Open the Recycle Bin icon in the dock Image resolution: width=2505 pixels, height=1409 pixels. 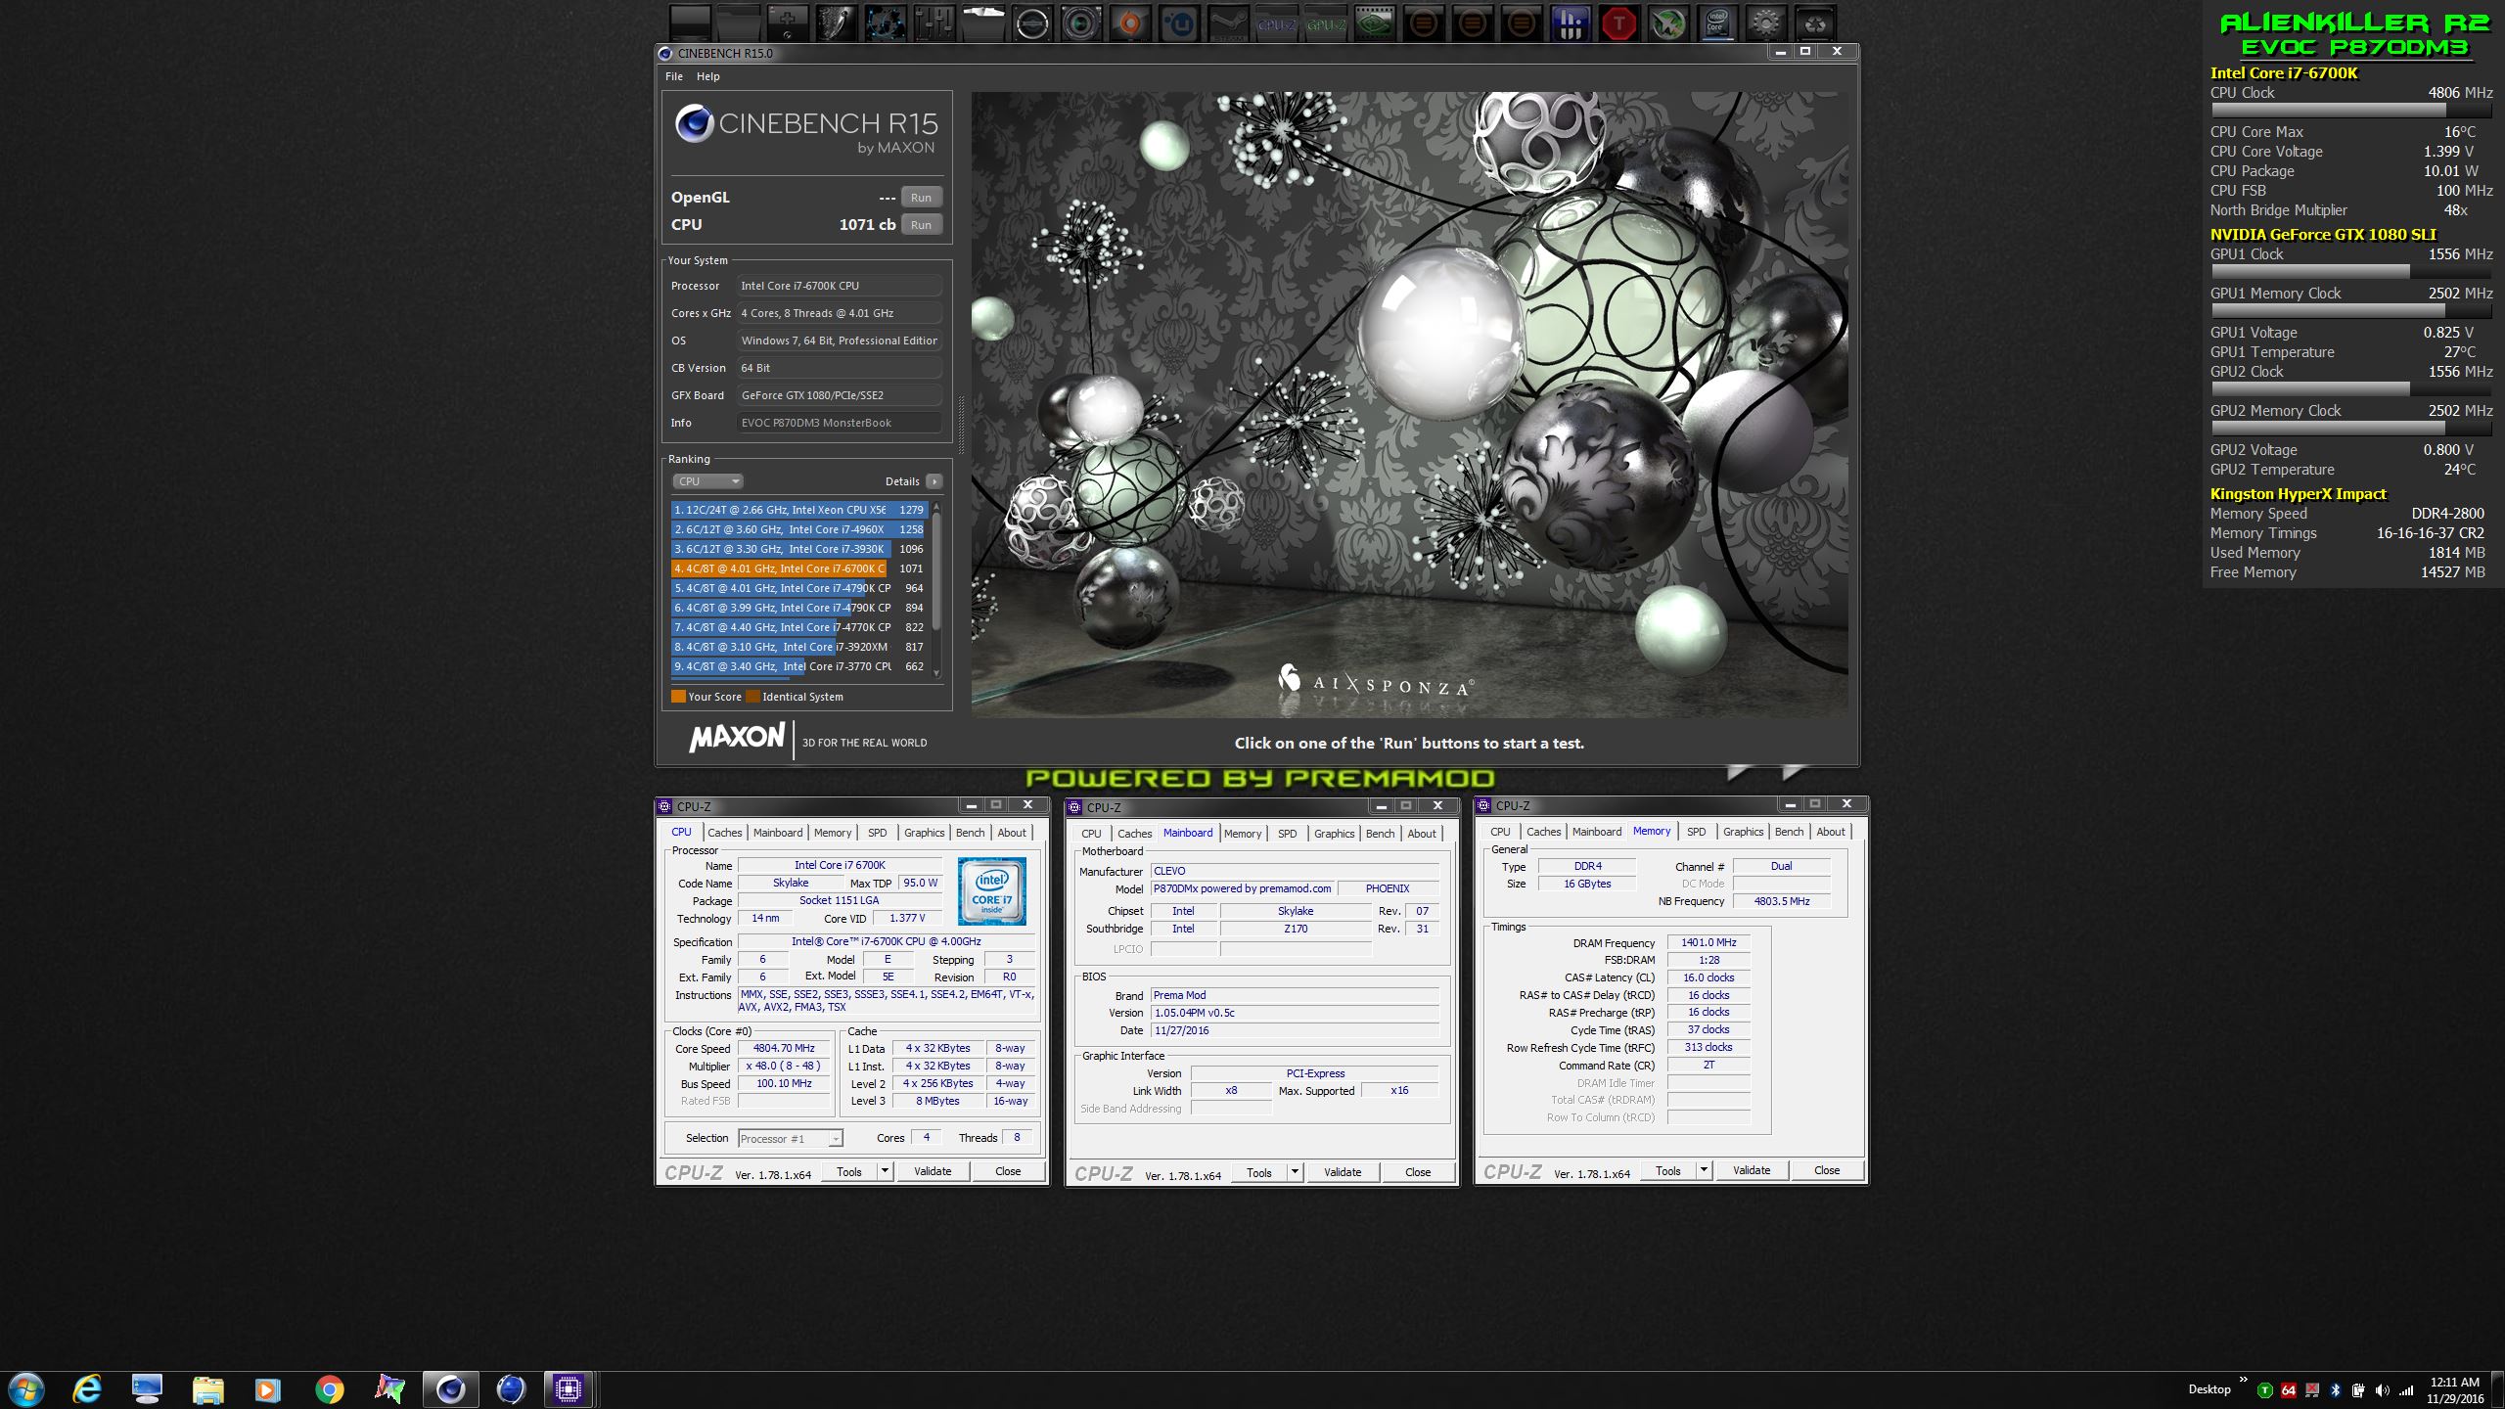pos(1815,23)
